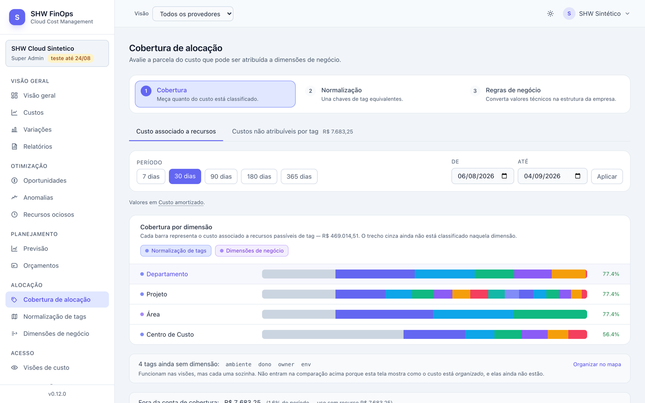Click the Orçamentos wallet icon

pyautogui.click(x=14, y=266)
